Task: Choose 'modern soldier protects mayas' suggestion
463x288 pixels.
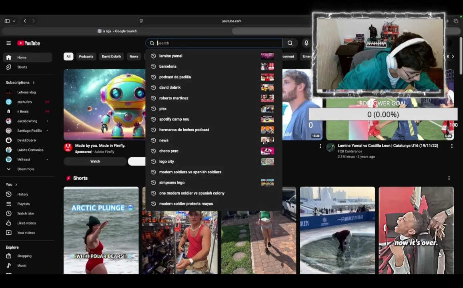Action: [x=214, y=204]
